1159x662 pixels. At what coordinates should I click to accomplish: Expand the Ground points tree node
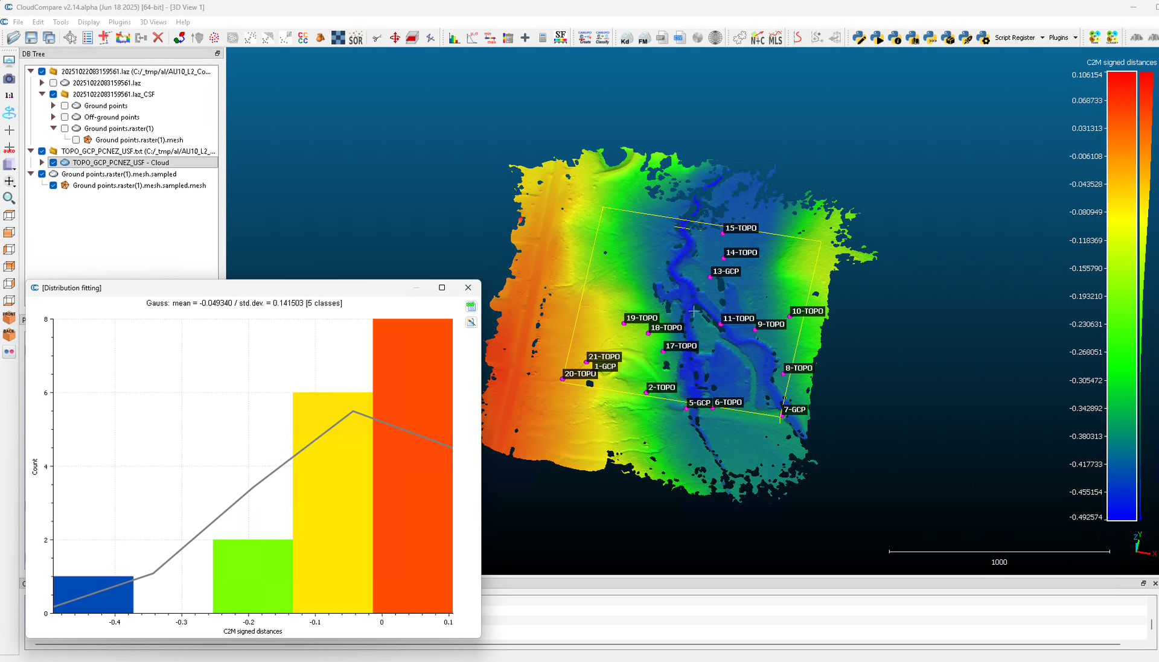pos(53,106)
